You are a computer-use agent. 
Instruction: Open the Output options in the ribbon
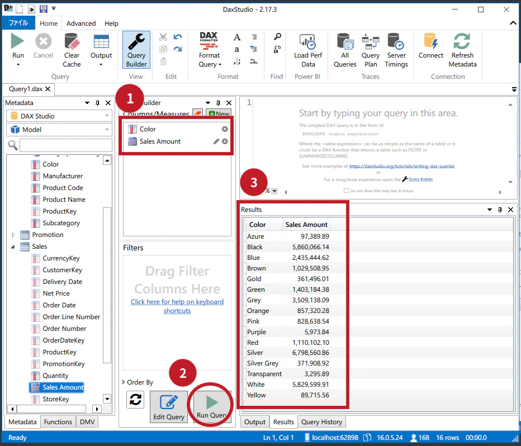101,50
